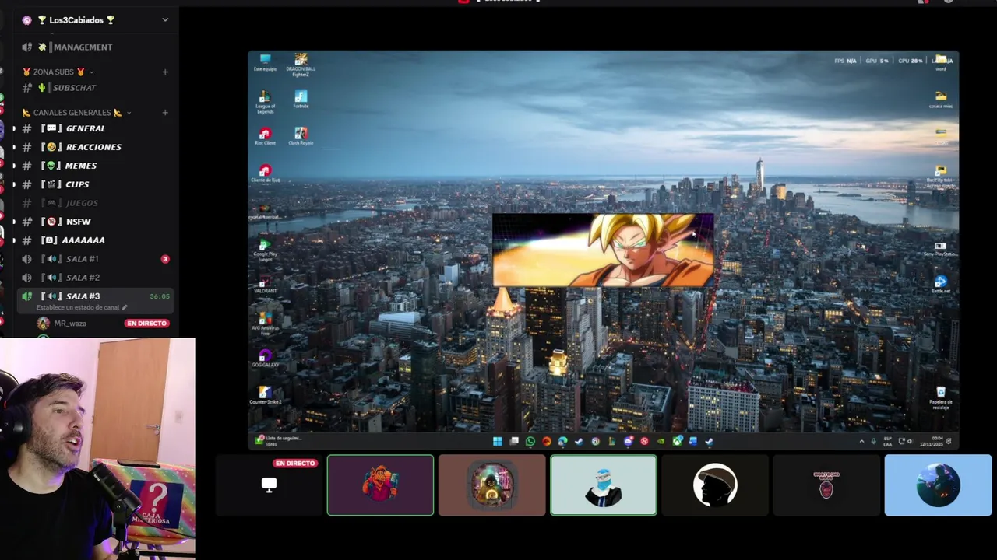Open the NSFW text channel

[95, 222]
